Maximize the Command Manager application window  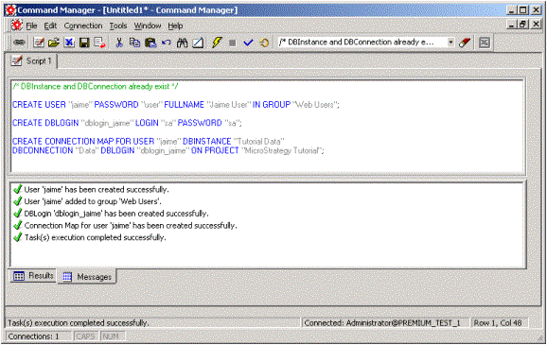[522, 10]
